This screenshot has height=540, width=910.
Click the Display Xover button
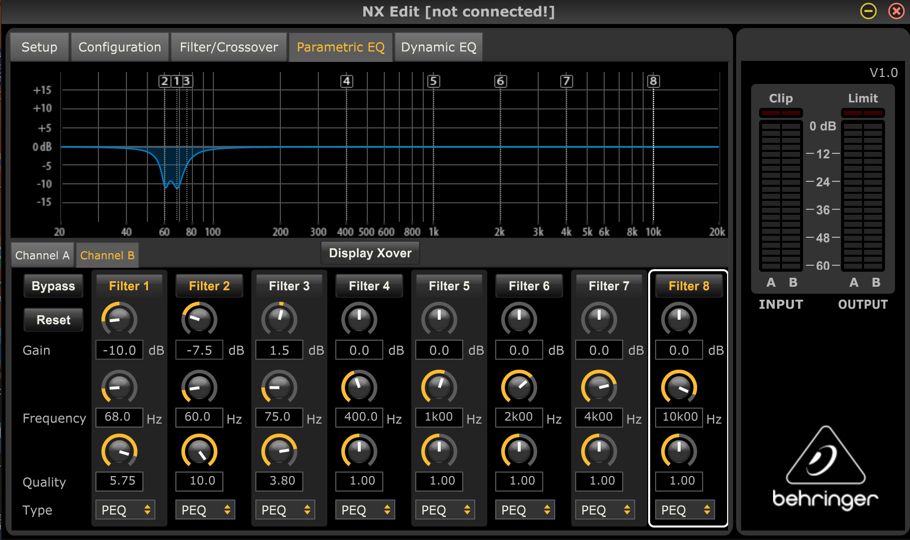point(370,253)
